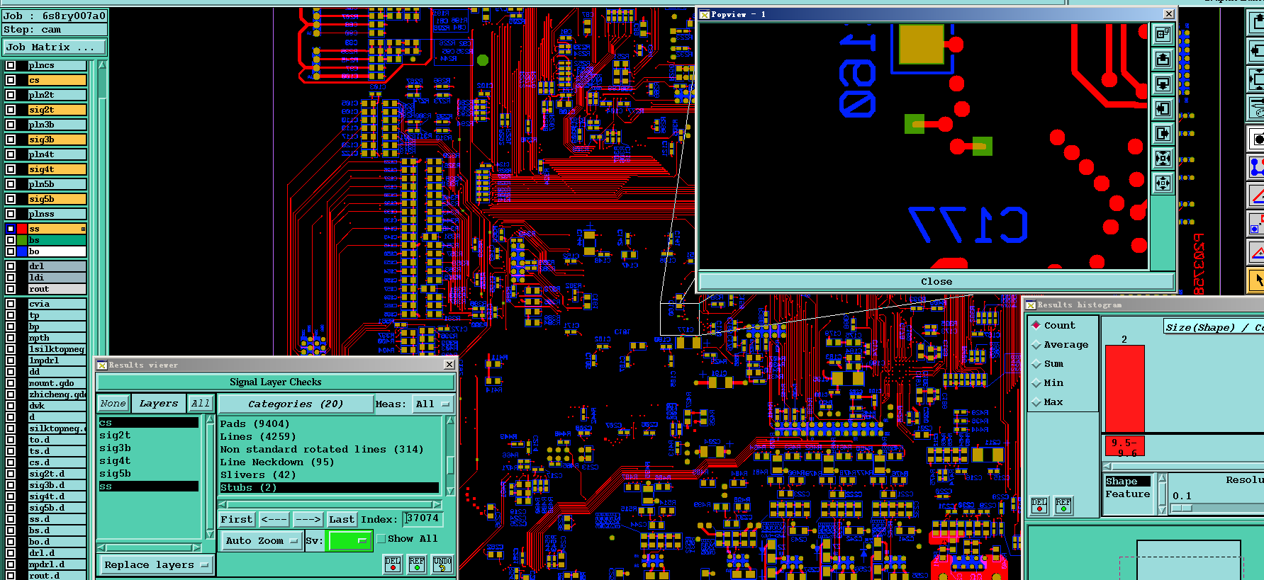1264x580 pixels.
Task: Click DEL icon in Results viewer
Action: click(x=393, y=564)
